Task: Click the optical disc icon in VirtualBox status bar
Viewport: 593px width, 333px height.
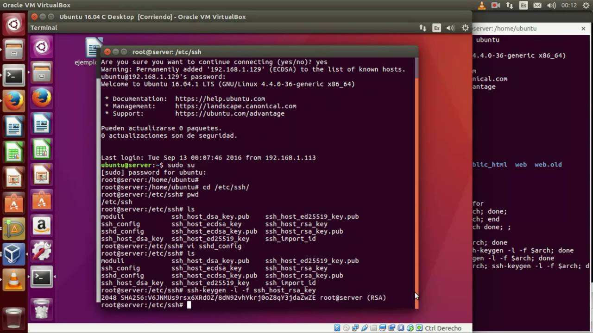Action: click(x=346, y=328)
